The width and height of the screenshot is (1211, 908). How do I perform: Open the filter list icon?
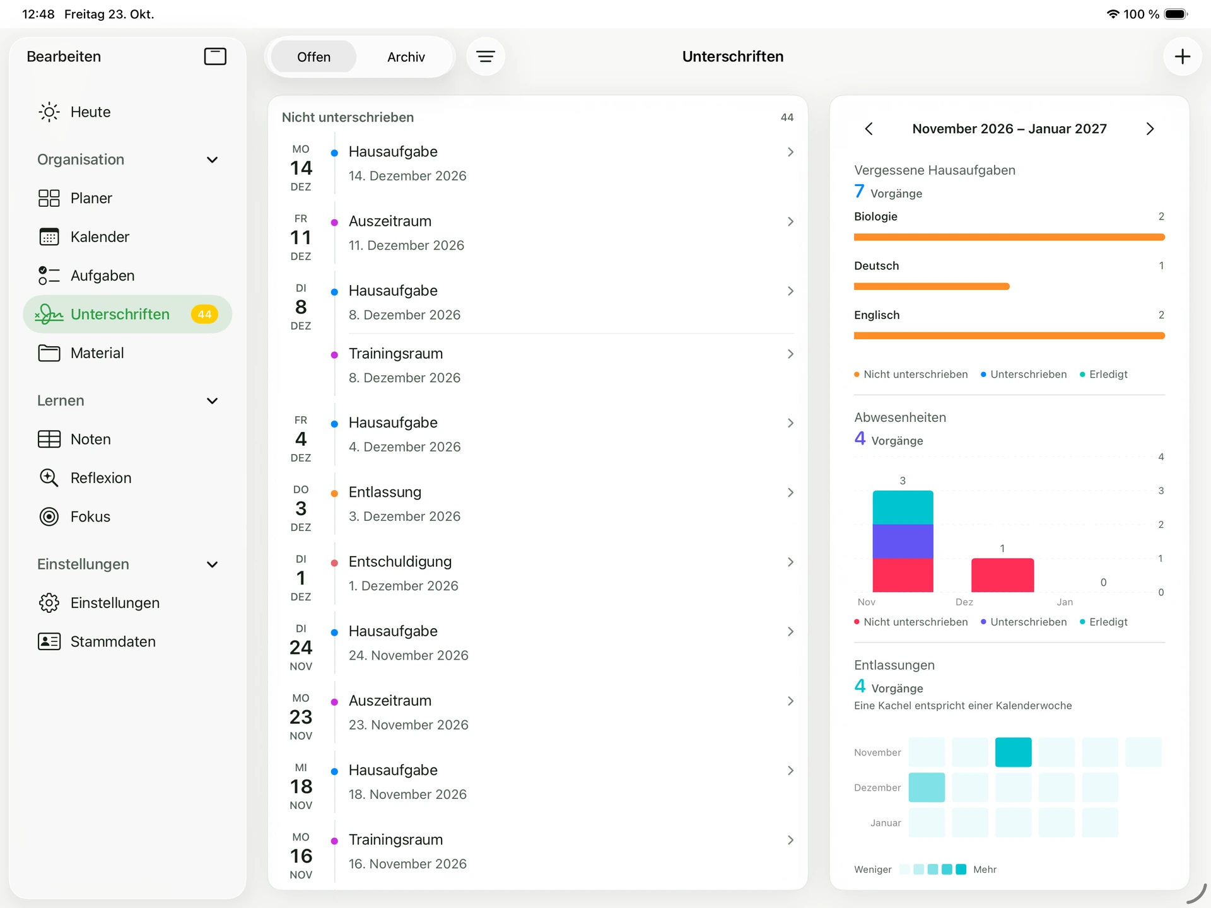[x=485, y=57]
